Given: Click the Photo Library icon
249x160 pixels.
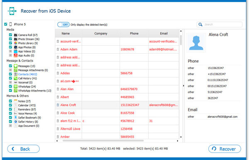Looking at the screenshot, I should pyautogui.click(x=16, y=43).
